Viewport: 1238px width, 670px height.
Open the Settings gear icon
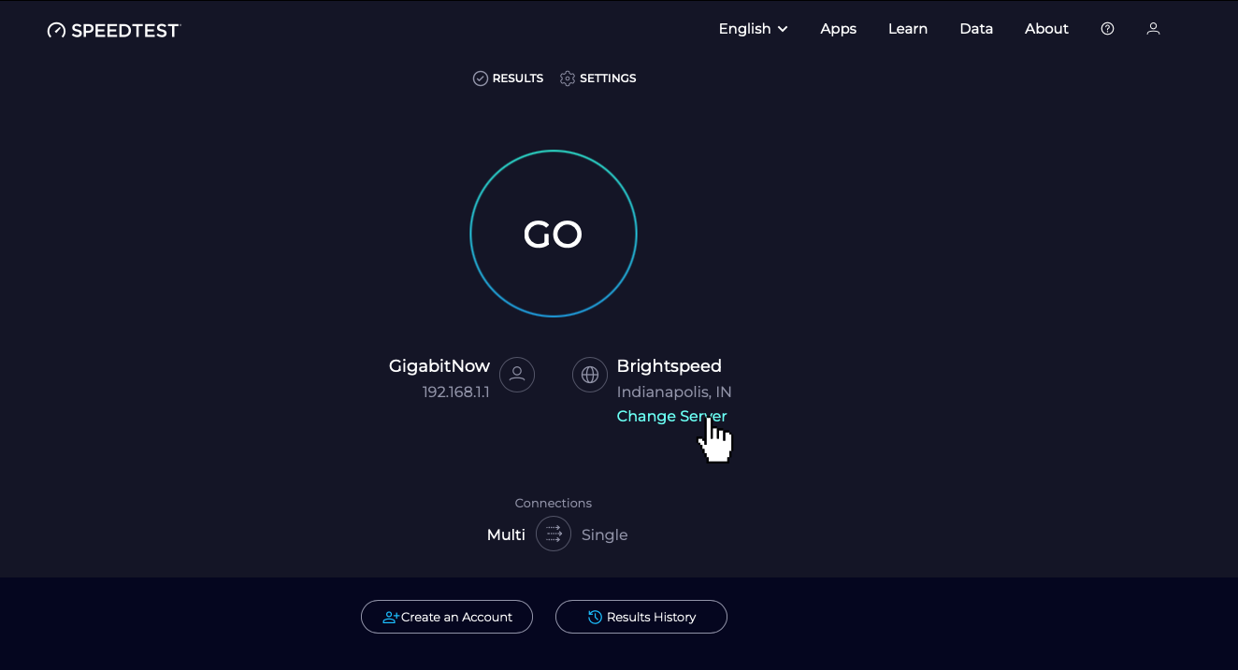pyautogui.click(x=568, y=78)
